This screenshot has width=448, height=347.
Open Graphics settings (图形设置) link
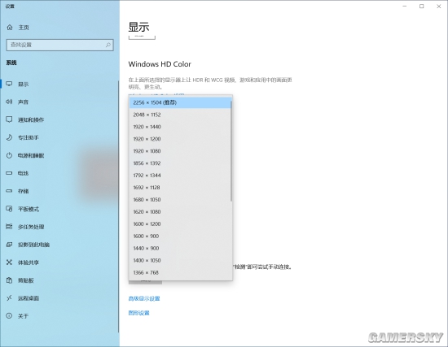[x=138, y=313]
